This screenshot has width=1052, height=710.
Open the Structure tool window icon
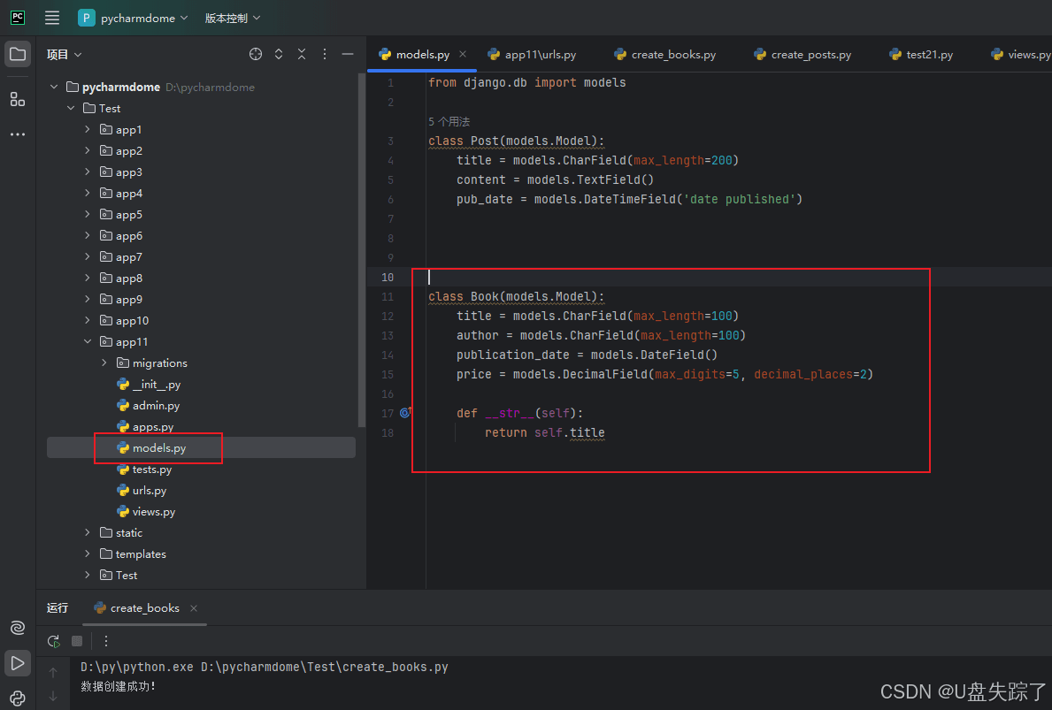(18, 100)
